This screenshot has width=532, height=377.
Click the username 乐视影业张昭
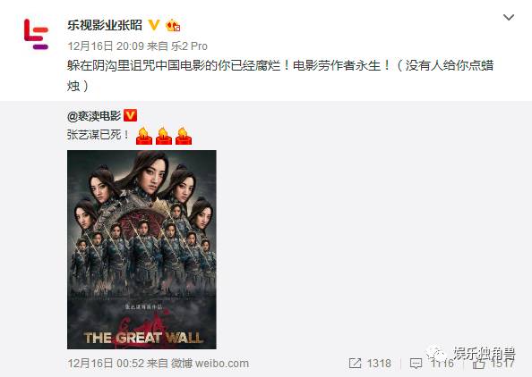point(105,25)
